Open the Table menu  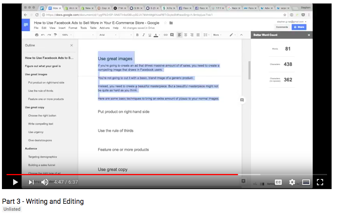[93, 28]
